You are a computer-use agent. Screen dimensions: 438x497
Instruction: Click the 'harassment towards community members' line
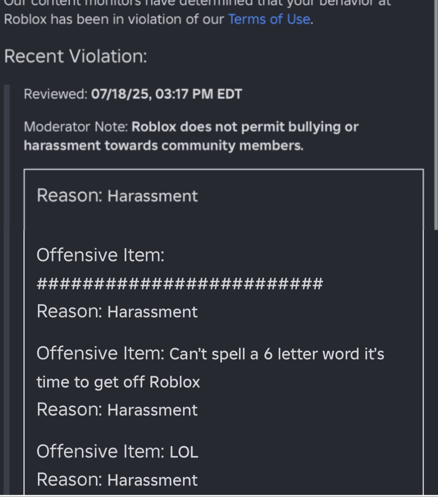163,145
